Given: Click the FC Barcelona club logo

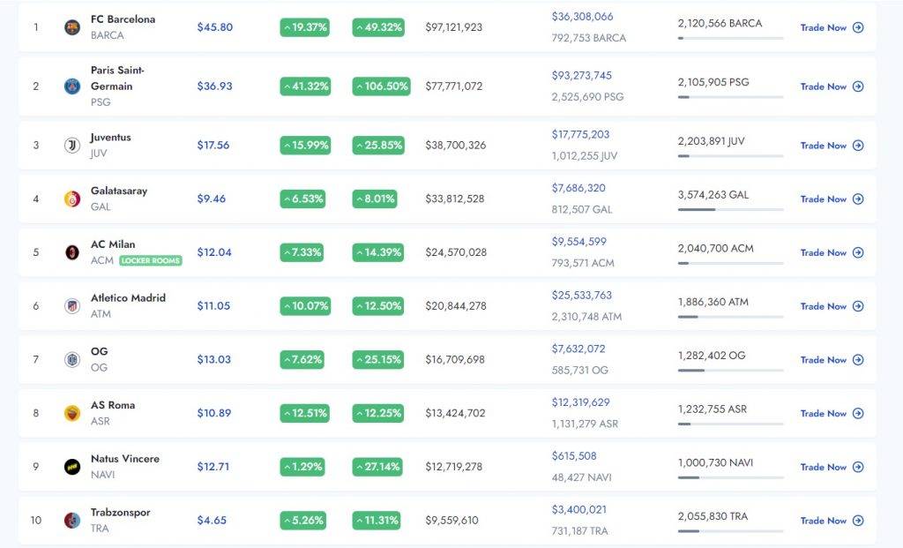Looking at the screenshot, I should click(x=72, y=27).
